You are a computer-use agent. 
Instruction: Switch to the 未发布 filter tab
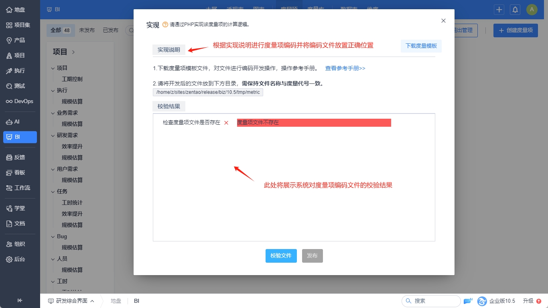[x=87, y=30]
